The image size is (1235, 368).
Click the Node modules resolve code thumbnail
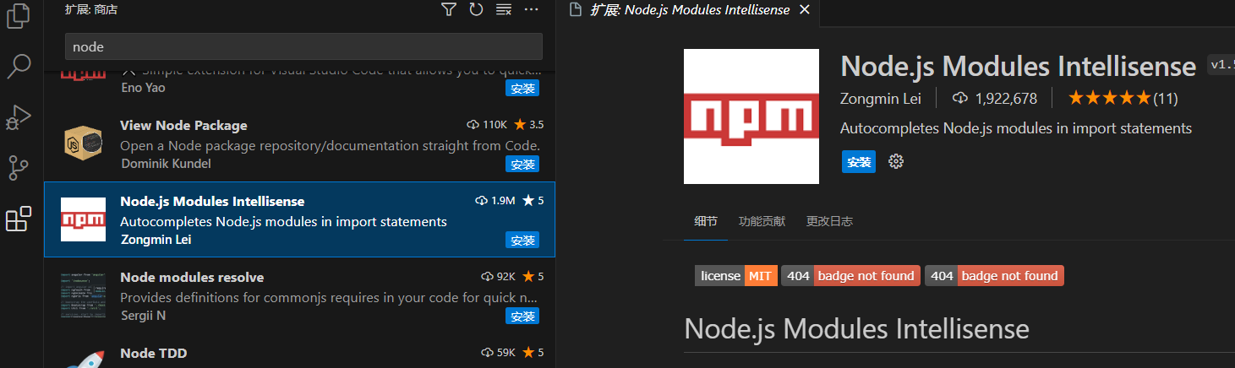tap(83, 295)
